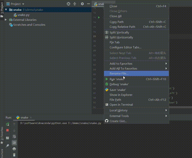Select Rename File... menu item
The width and height of the screenshot is (192, 158).
click(x=136, y=73)
